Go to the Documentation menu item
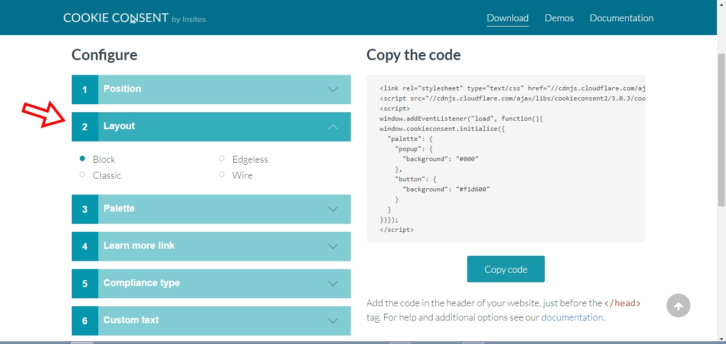The height and width of the screenshot is (344, 726). click(621, 18)
